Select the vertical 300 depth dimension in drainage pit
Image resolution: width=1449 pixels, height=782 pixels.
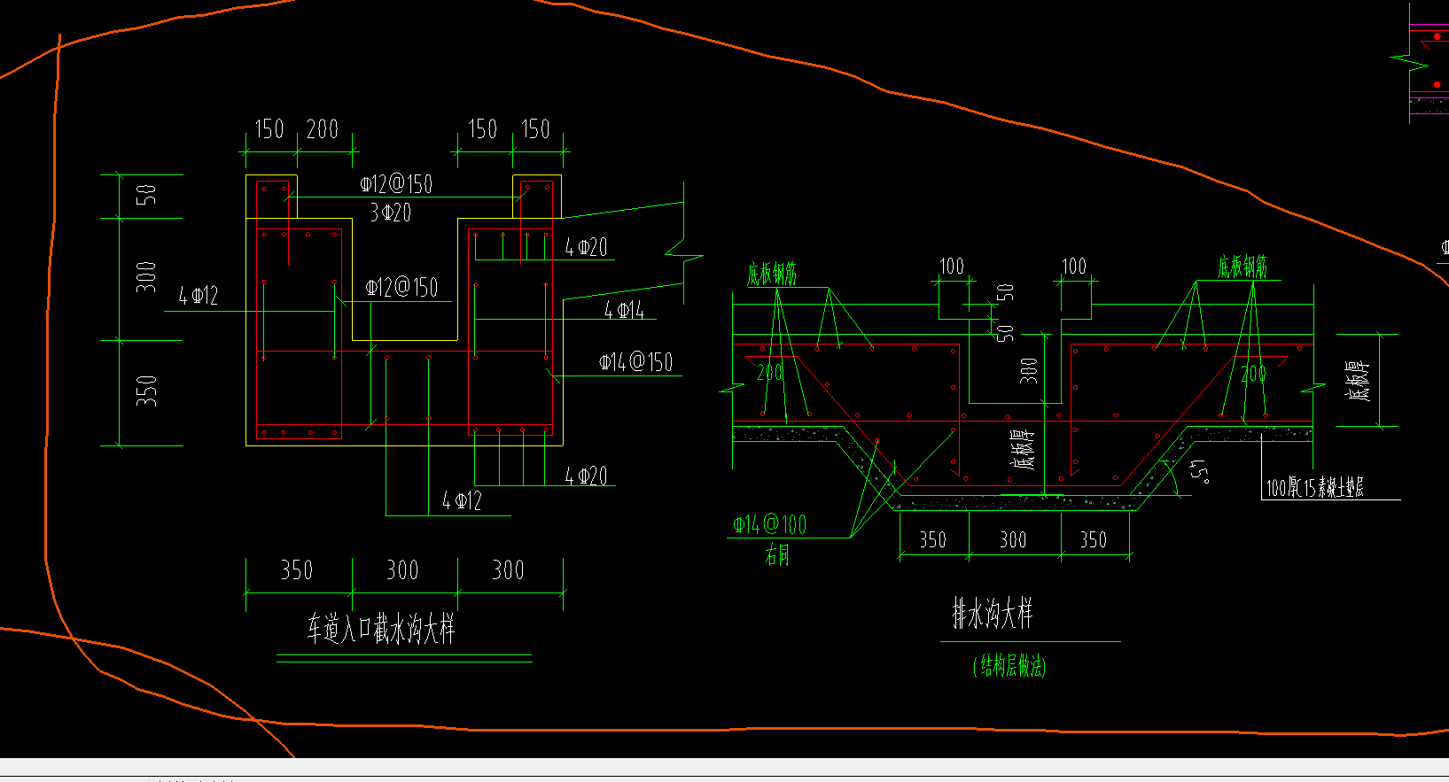(1029, 369)
